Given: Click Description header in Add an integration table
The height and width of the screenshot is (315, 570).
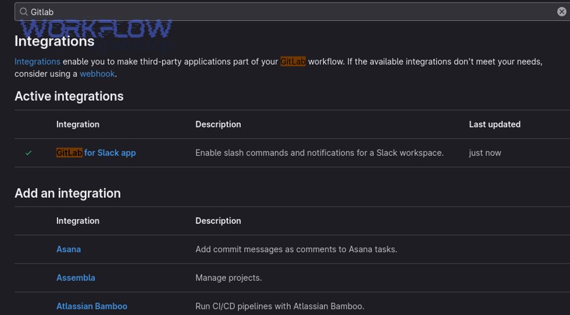Looking at the screenshot, I should tap(218, 221).
